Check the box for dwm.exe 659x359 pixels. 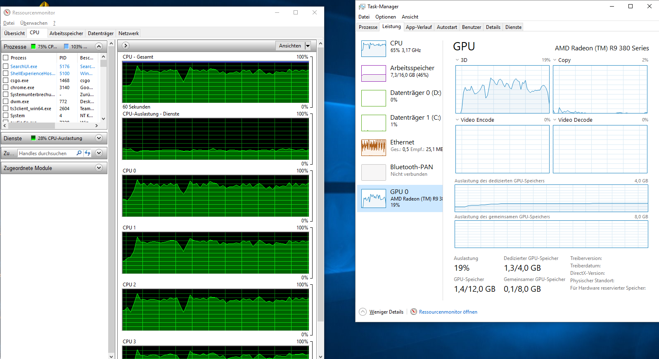(x=6, y=102)
